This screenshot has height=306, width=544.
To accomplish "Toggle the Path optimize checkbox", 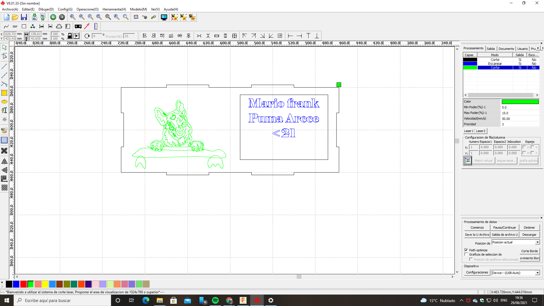I will click(x=466, y=250).
